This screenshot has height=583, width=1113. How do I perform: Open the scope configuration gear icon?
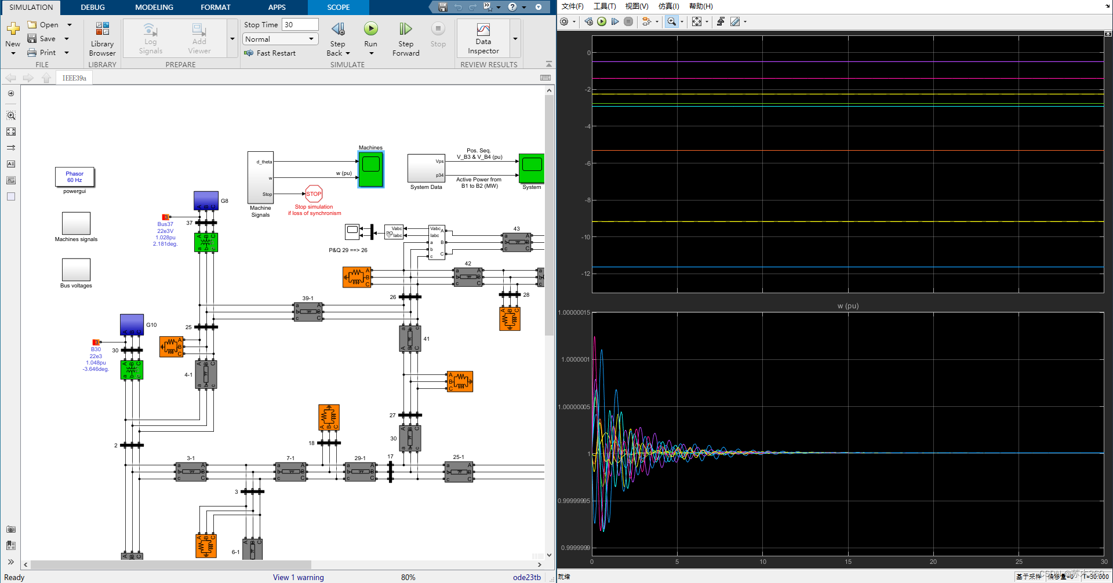[x=564, y=21]
